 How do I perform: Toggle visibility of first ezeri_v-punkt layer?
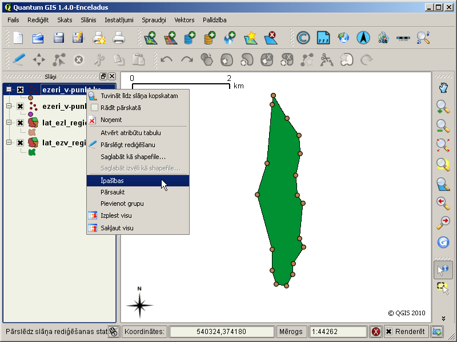coord(20,89)
